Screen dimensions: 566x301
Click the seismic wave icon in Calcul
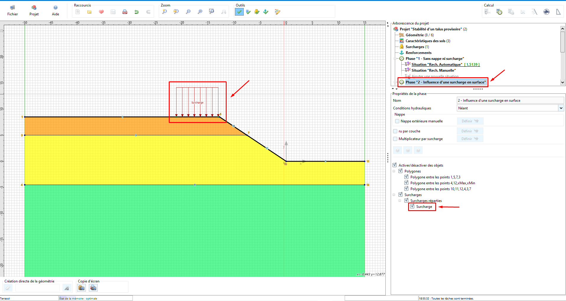pos(547,12)
